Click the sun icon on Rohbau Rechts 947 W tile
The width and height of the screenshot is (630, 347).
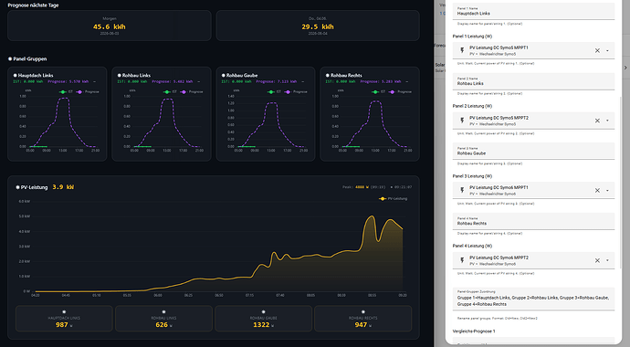(362, 311)
